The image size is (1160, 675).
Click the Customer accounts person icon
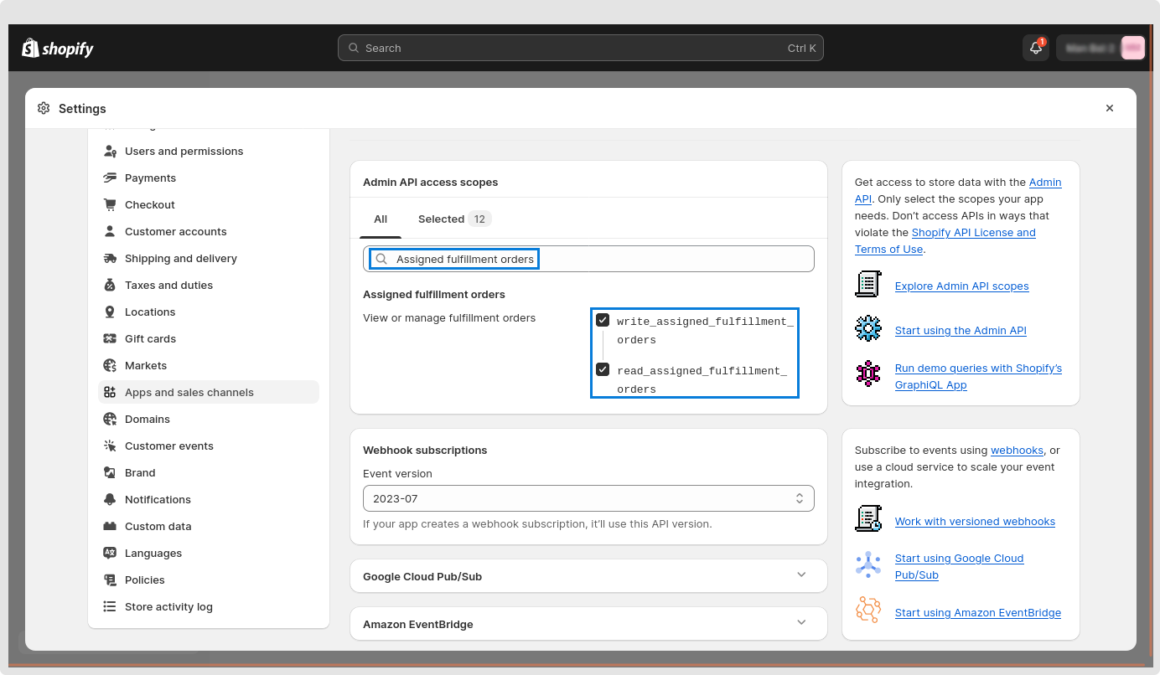pos(110,232)
